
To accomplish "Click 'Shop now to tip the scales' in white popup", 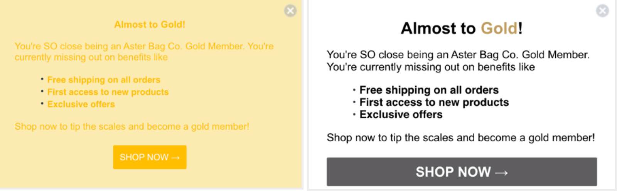I will coord(460,138).
